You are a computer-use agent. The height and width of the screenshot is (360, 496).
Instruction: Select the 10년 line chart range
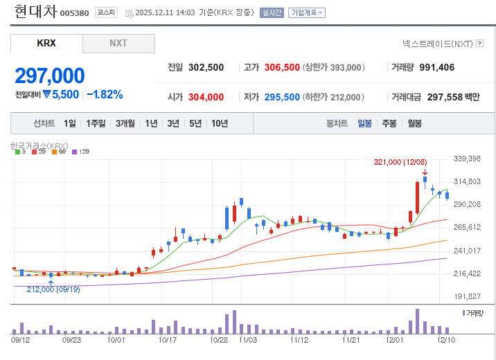(x=220, y=123)
